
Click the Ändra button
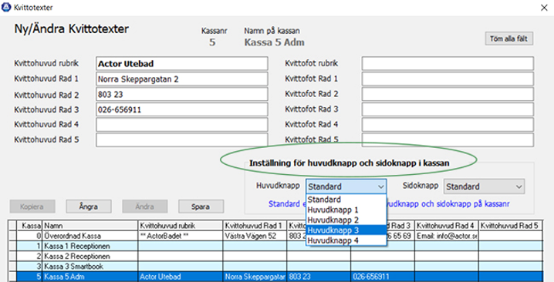tap(145, 206)
